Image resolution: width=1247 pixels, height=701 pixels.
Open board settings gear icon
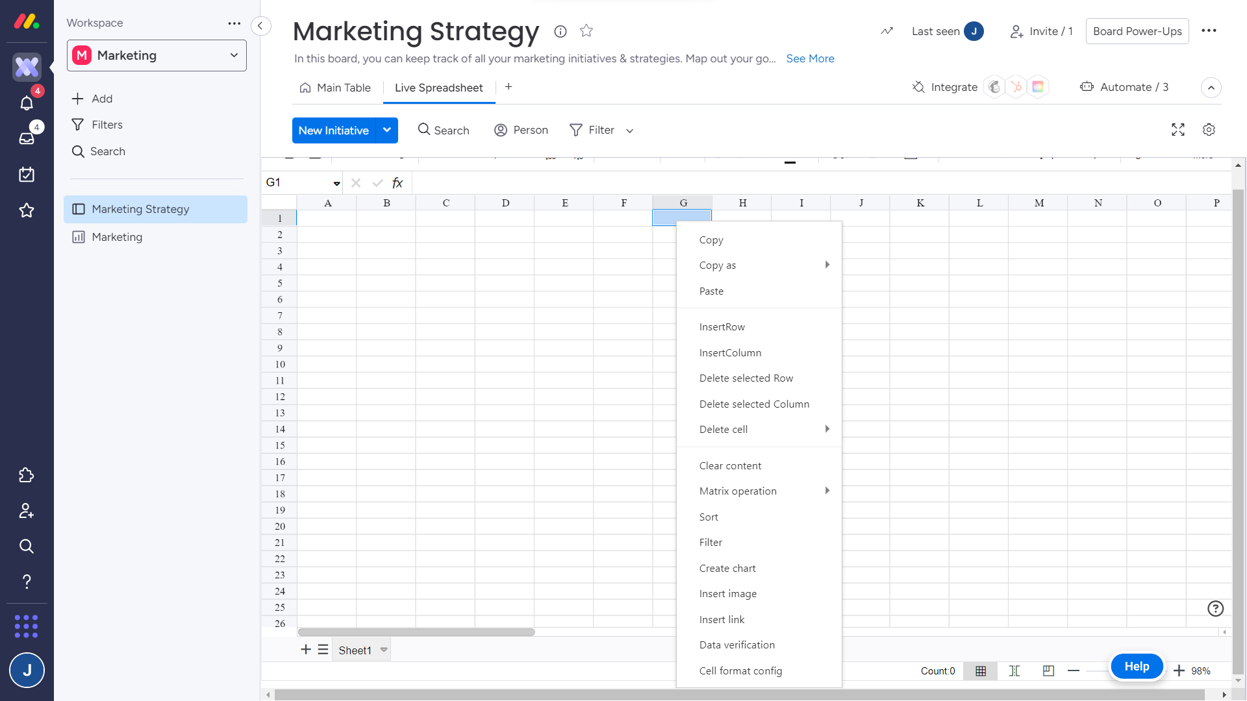click(x=1209, y=130)
